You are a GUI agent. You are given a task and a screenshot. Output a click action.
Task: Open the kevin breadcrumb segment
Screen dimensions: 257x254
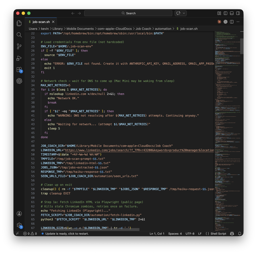[45, 29]
